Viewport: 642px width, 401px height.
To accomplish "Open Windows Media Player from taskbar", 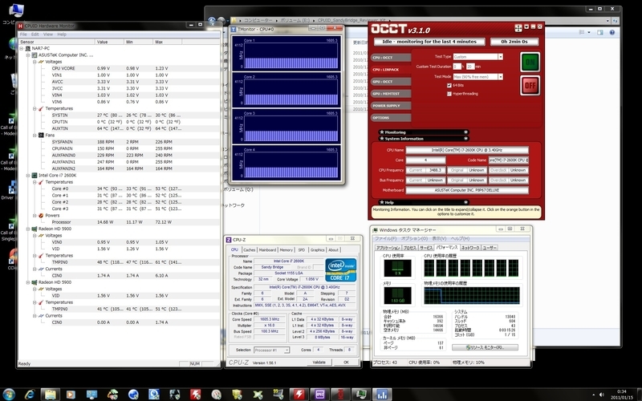I will point(71,394).
